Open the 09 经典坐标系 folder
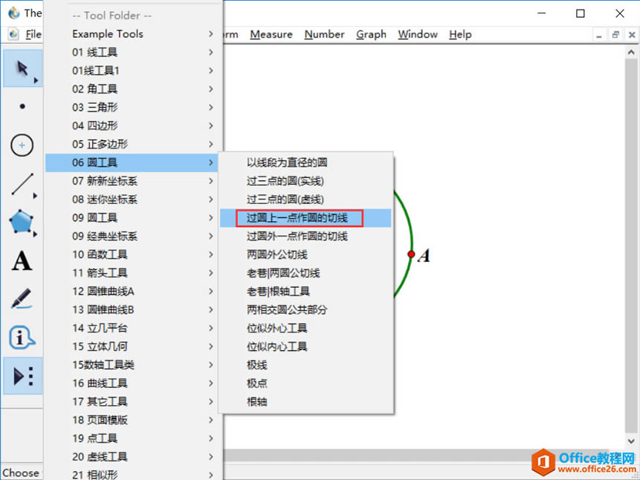Screen dimensions: 640x480 [x=132, y=236]
